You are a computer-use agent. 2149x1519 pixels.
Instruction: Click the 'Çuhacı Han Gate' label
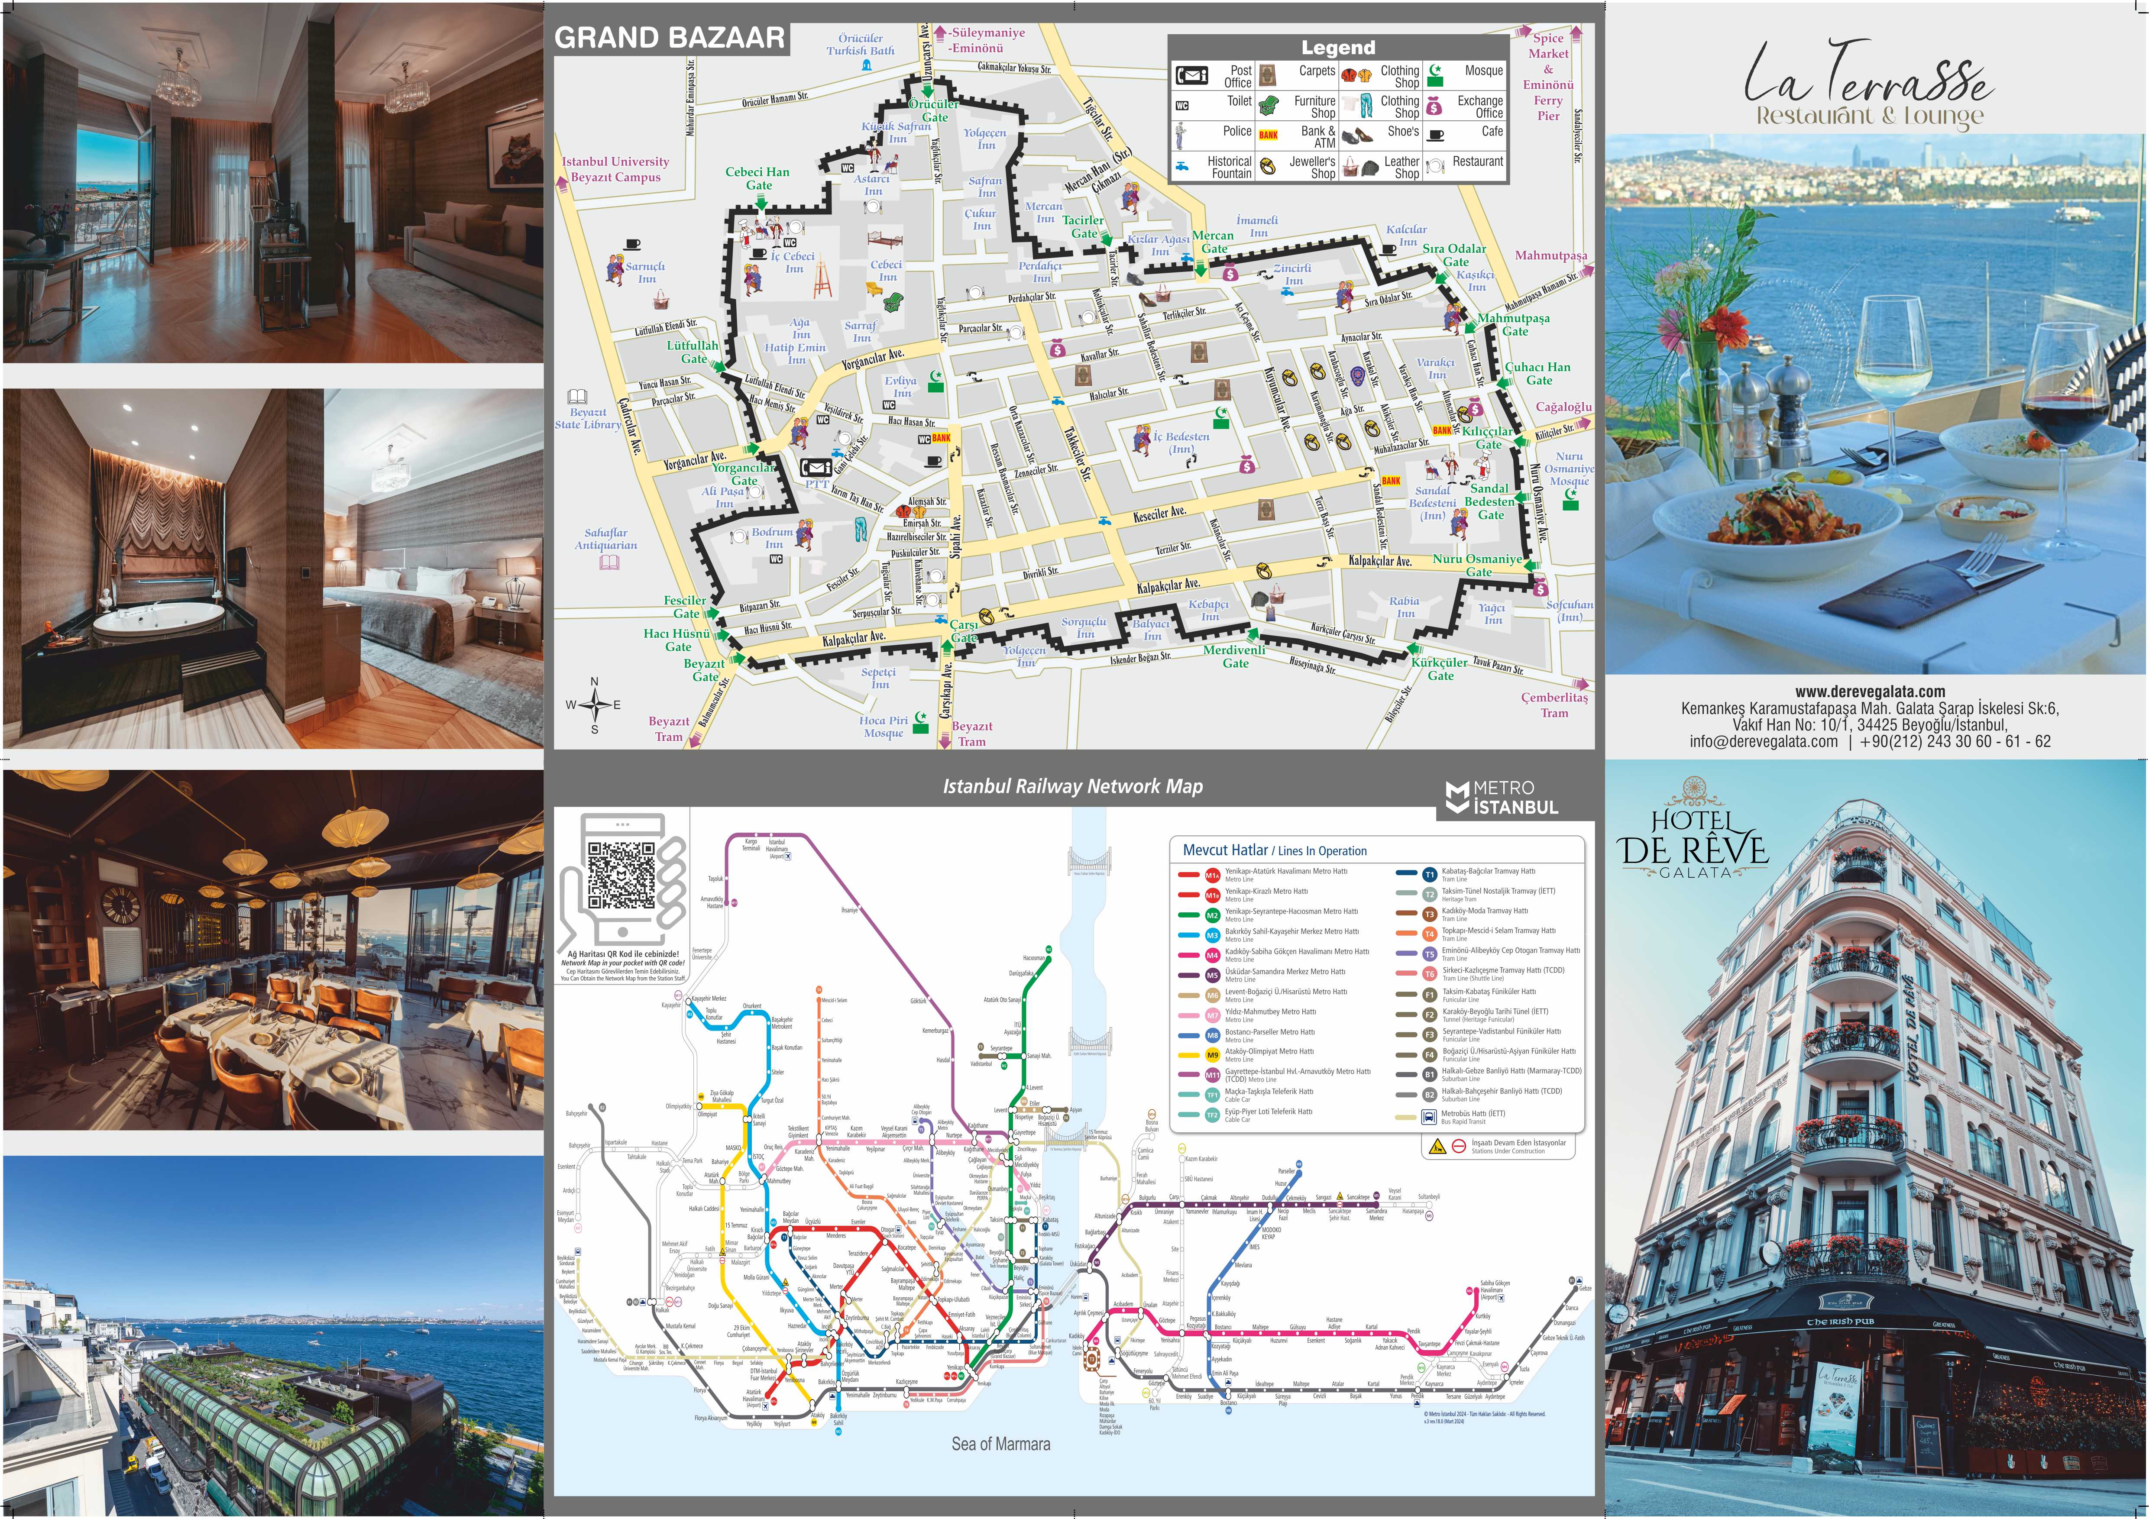tap(1538, 373)
